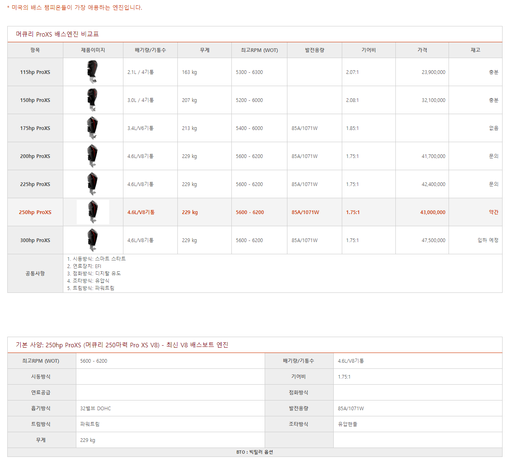
Task: Click the '약간' stock status
Action: pyautogui.click(x=494, y=212)
